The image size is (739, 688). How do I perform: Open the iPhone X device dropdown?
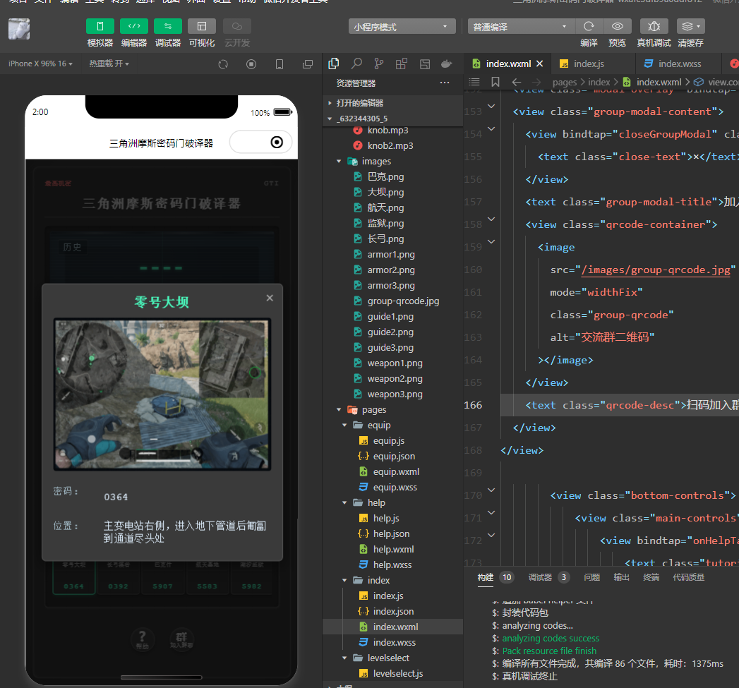pos(41,64)
